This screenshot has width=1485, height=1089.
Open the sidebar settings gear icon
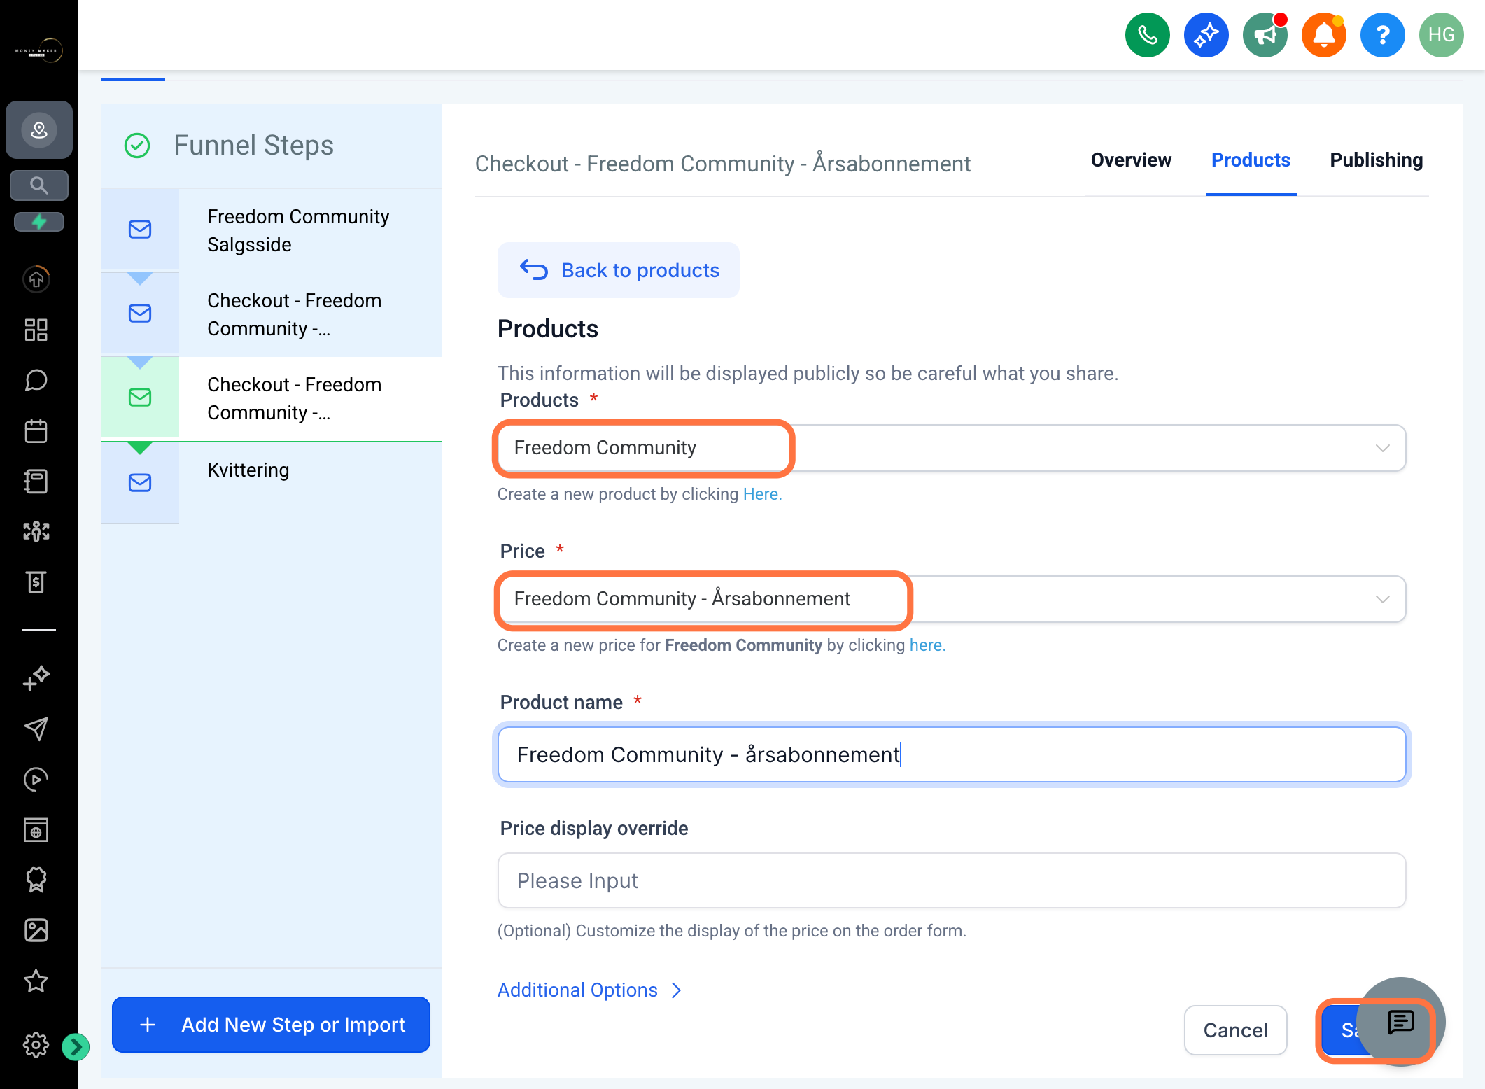[36, 1045]
